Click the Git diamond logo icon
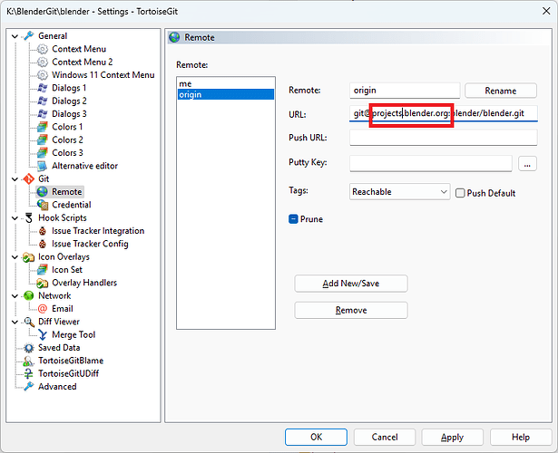 [28, 179]
